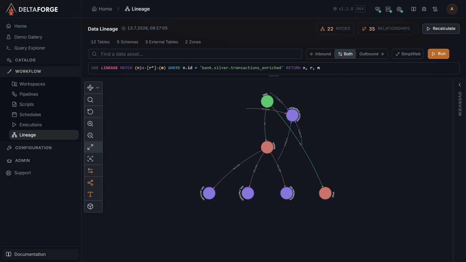466x262 pixels.
Task: Click the DEV environment badge
Action: [x=360, y=9]
